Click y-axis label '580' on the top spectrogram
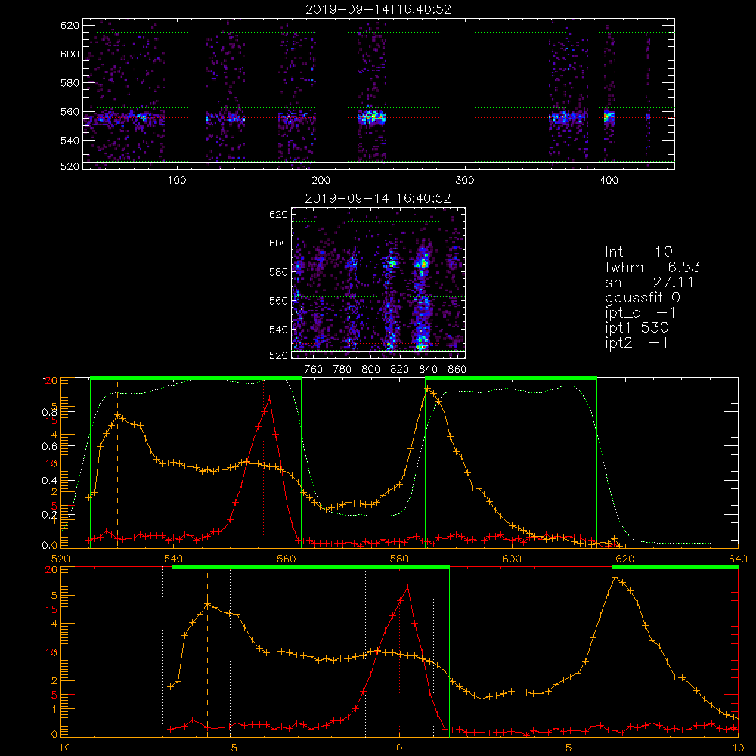The image size is (756, 756). coord(70,83)
